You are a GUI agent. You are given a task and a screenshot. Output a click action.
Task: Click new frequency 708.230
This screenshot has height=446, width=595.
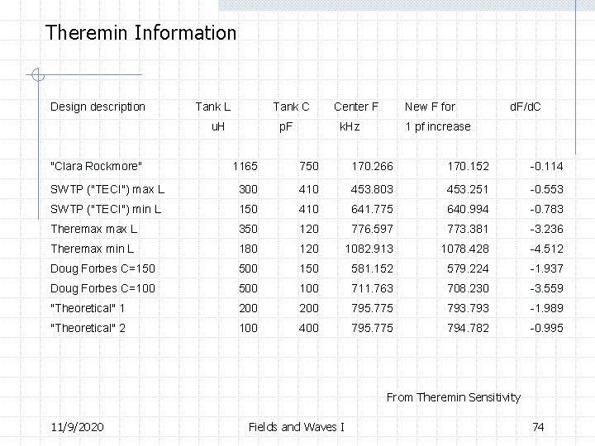(468, 288)
